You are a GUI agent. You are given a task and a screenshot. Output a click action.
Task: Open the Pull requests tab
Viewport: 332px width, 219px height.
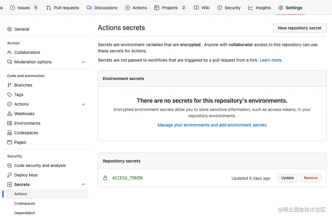tap(63, 8)
